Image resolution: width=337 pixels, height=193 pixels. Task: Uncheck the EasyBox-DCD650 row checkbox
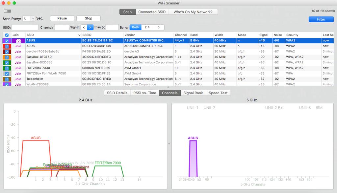coord(7,63)
